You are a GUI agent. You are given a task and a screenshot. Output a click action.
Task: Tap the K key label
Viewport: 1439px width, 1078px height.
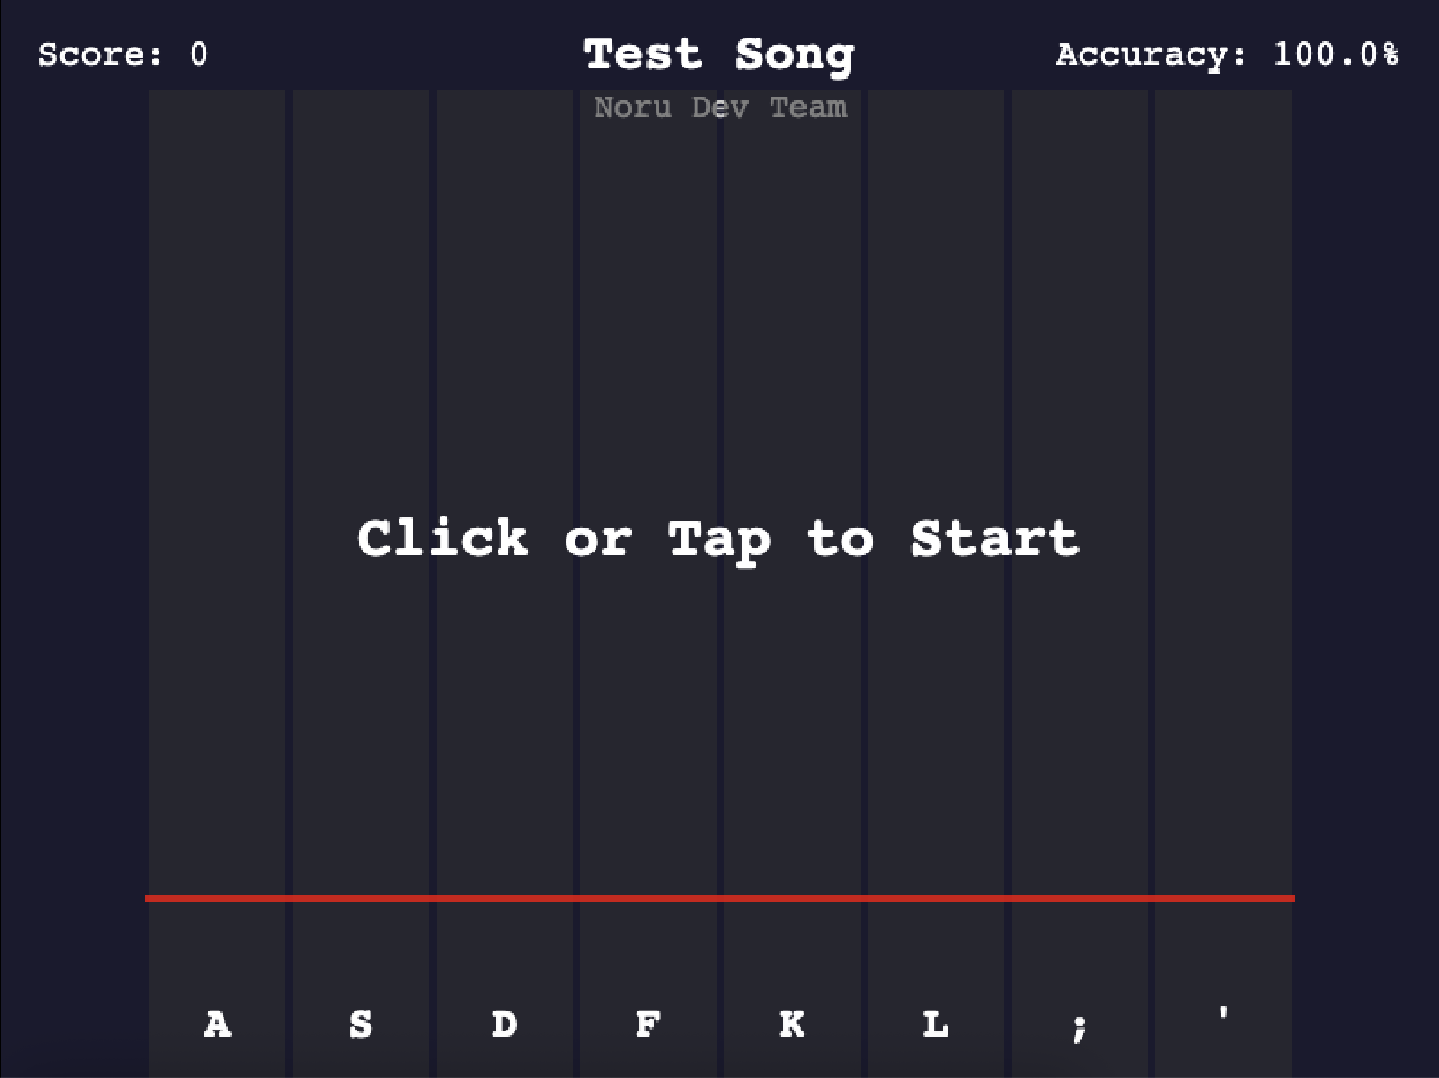point(792,1024)
